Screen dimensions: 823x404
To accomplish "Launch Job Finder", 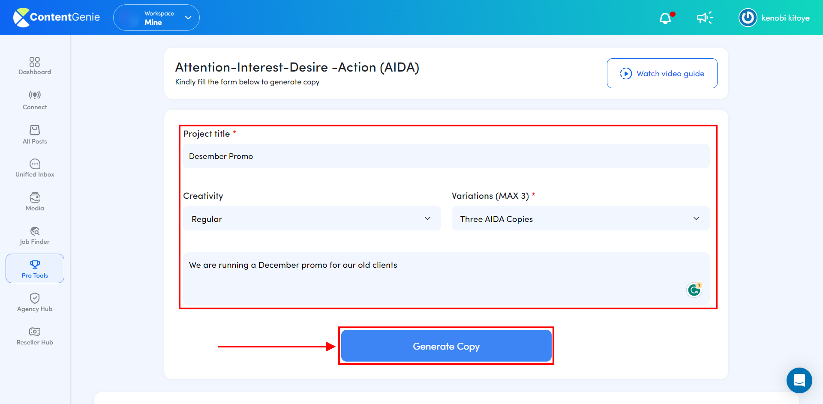I will pyautogui.click(x=34, y=235).
